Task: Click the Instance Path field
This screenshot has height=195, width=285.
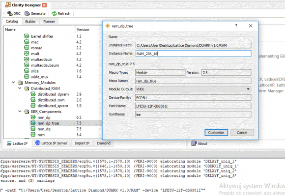Action: 194,45
